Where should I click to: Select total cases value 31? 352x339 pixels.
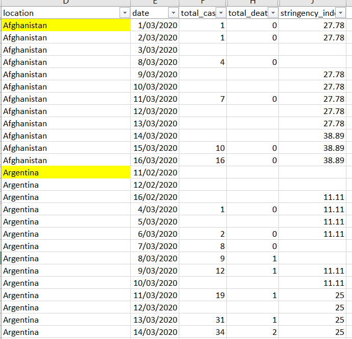[203, 320]
